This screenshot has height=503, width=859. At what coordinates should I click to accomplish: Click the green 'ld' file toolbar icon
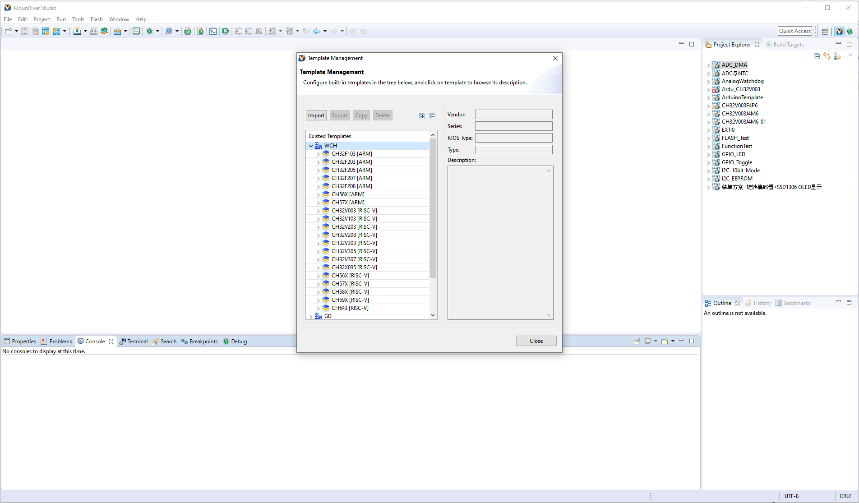188,31
